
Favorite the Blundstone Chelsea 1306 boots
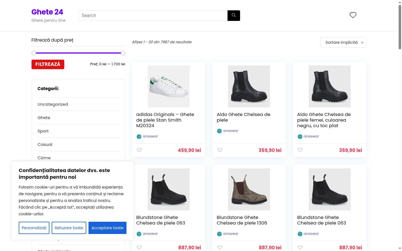220,247
